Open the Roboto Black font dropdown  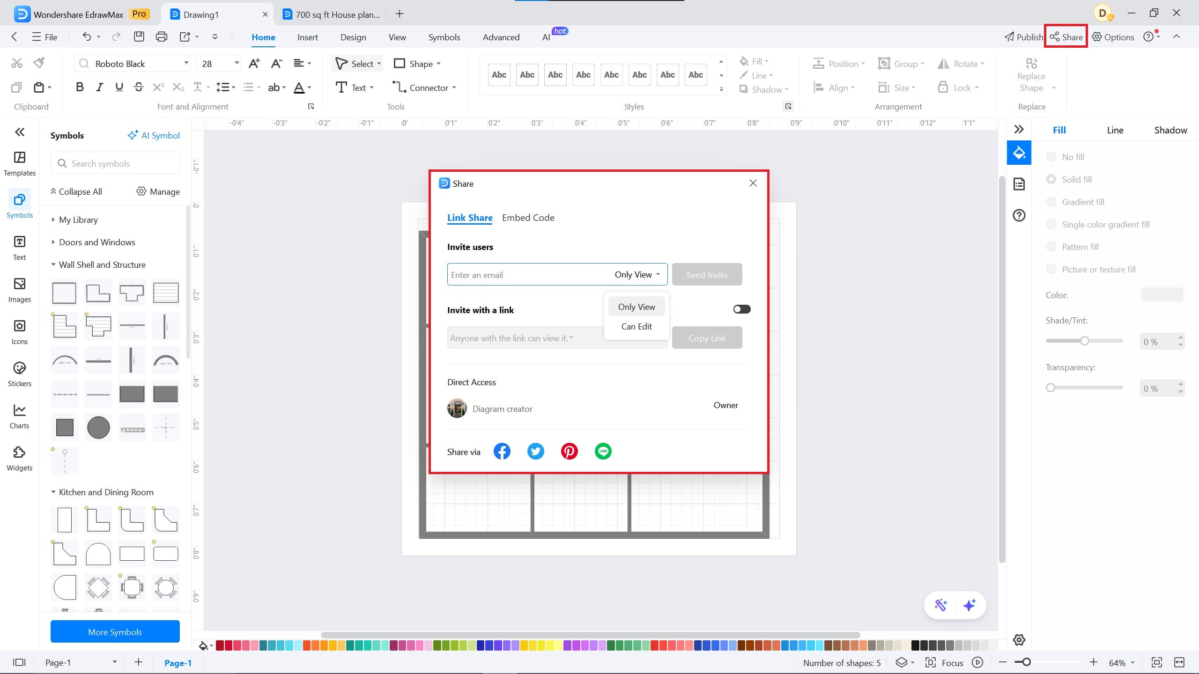(x=186, y=63)
